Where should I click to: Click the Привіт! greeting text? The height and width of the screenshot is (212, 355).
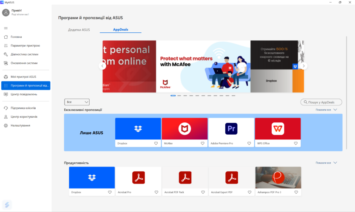pos(17,10)
